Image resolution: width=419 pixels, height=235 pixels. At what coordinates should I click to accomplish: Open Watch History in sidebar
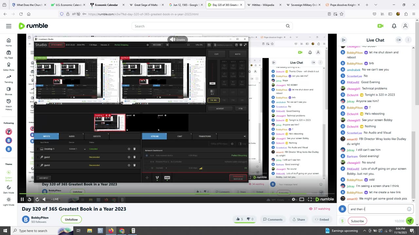9,104
